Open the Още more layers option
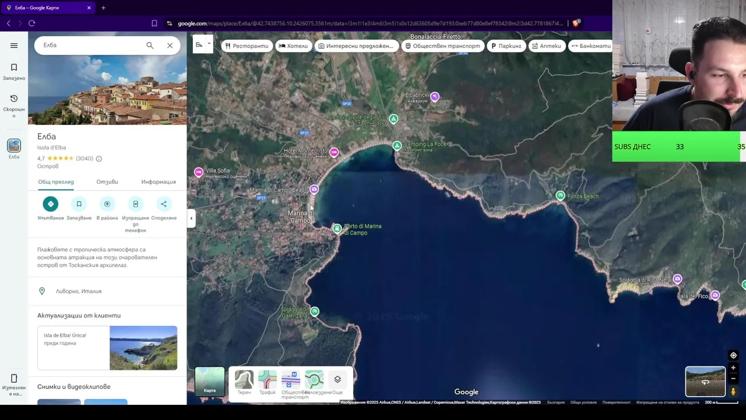This screenshot has width=746, height=420. click(337, 383)
